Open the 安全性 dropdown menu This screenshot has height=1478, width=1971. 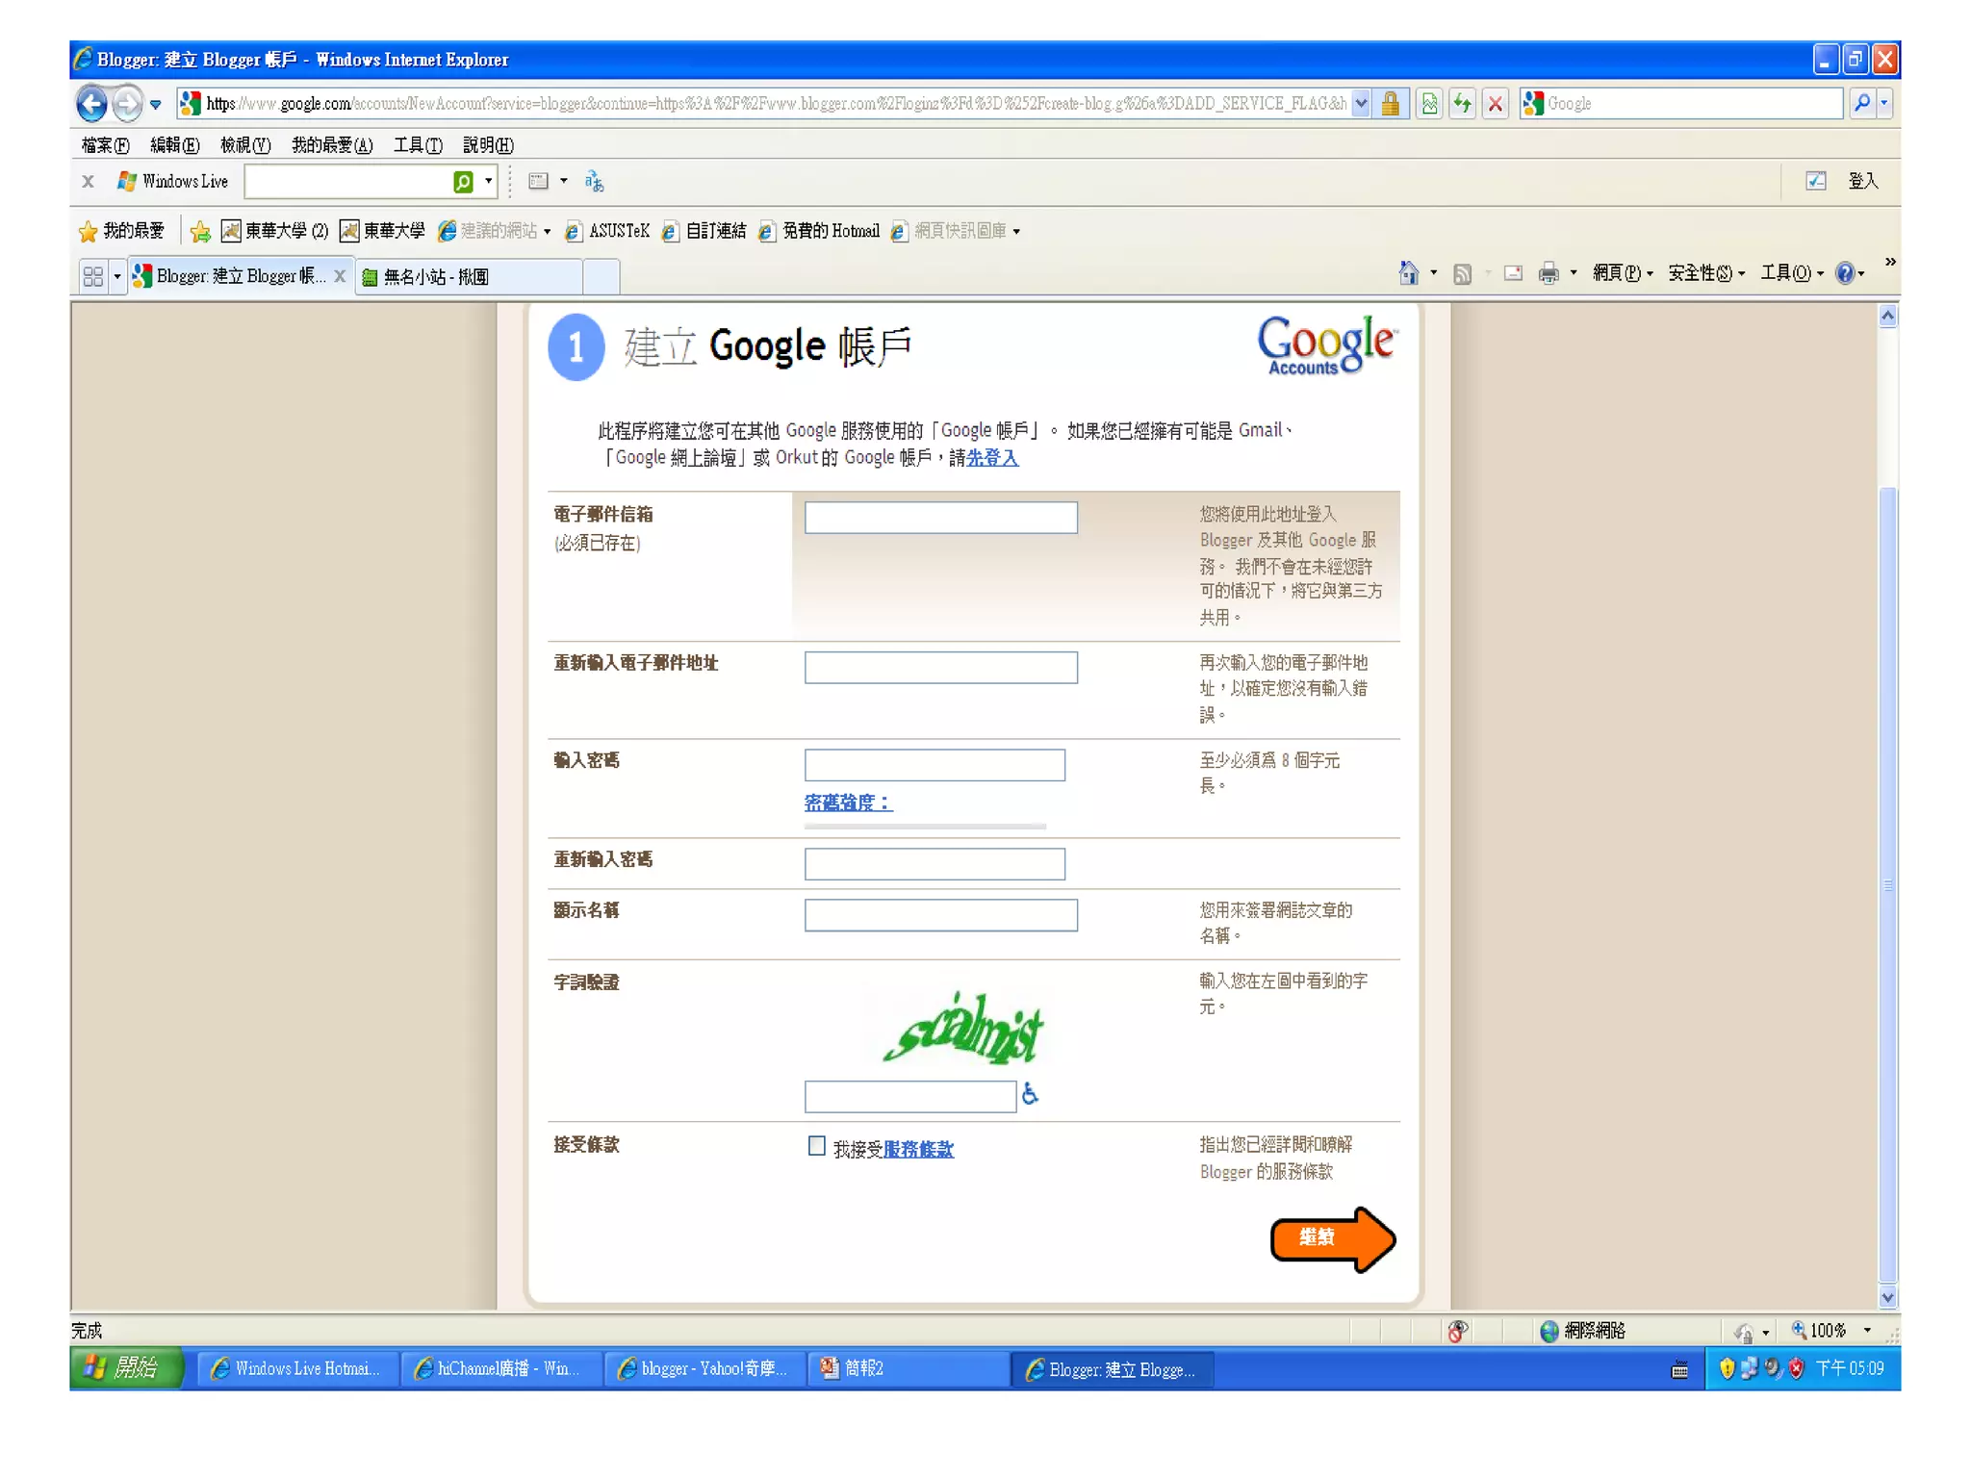(1704, 274)
